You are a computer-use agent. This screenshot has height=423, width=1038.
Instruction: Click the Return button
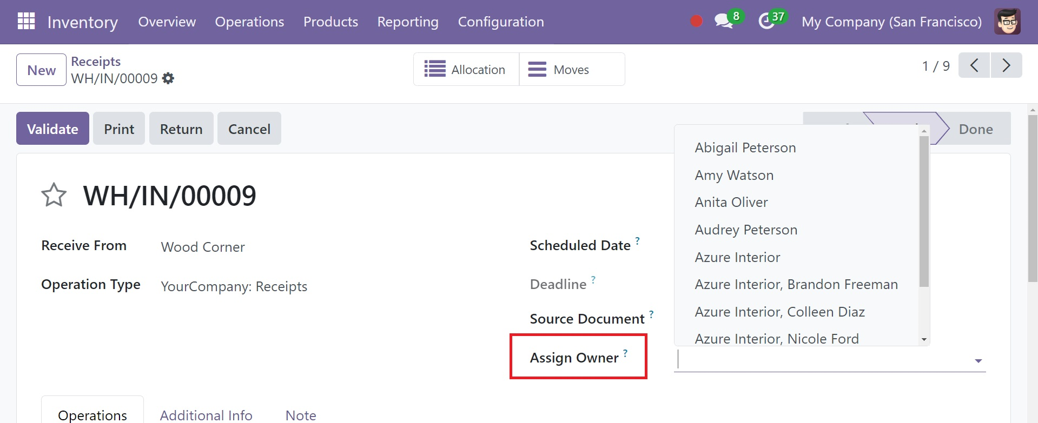[181, 129]
